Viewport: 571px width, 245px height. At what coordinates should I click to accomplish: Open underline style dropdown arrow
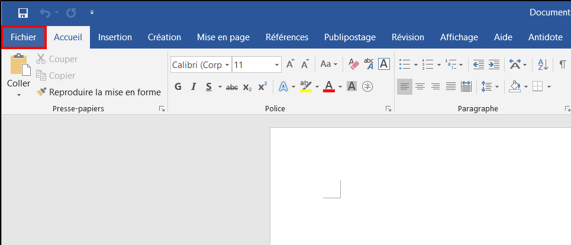pos(220,86)
